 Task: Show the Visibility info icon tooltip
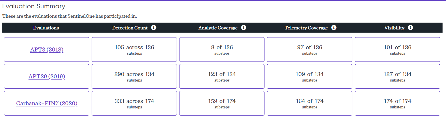click(x=411, y=28)
